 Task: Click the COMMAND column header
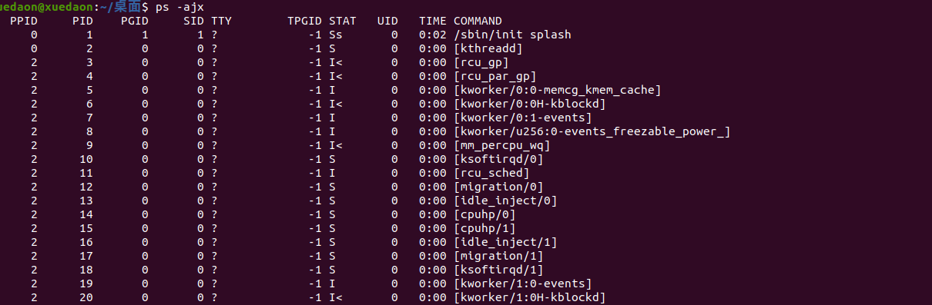tap(478, 21)
